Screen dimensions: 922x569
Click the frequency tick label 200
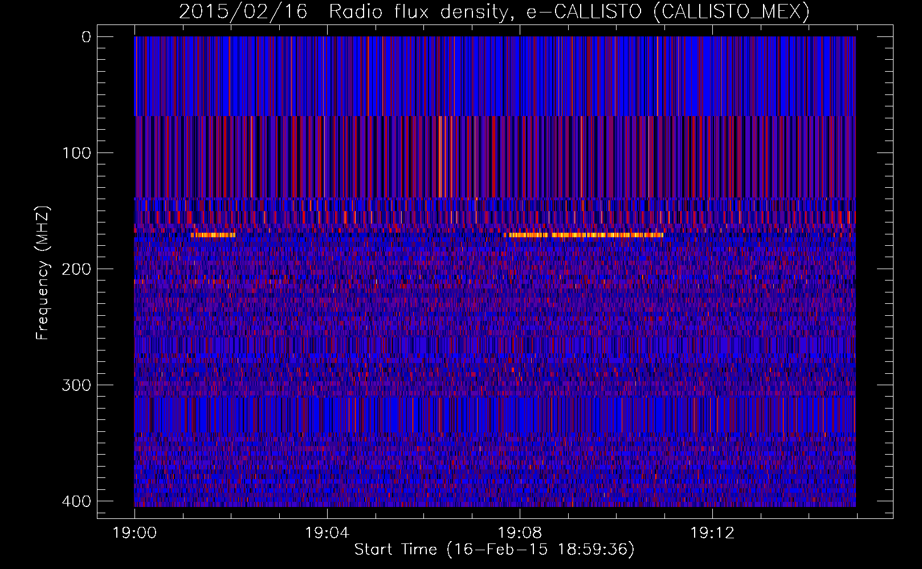click(x=75, y=269)
